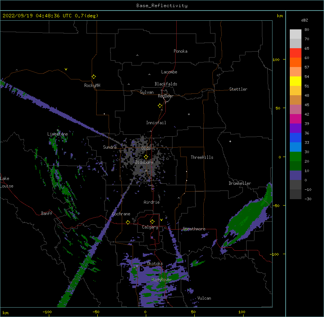Click the Lake Louise label

pyautogui.click(x=7, y=182)
